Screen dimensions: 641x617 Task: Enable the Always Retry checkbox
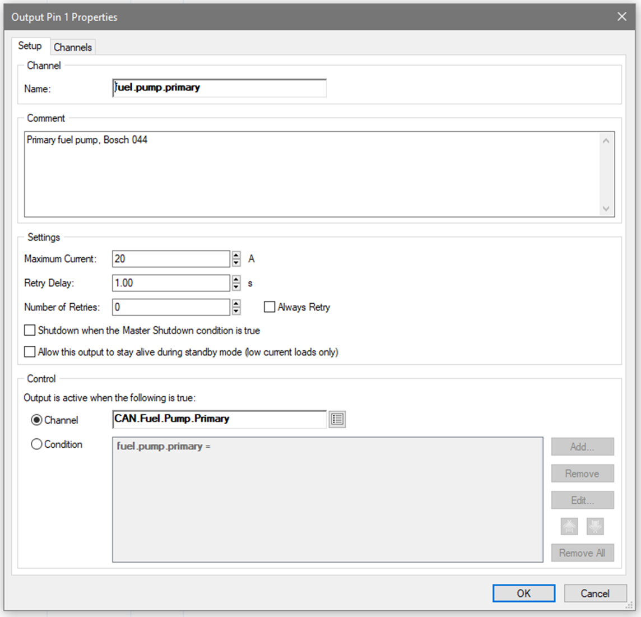click(x=270, y=307)
